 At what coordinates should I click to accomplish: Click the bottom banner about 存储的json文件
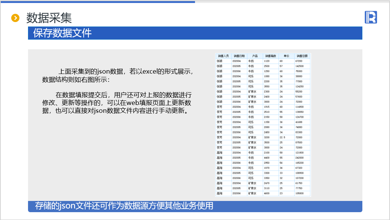195,206
